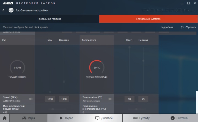The width and height of the screenshot is (198, 122).
Task: Click the Мин. акустический предел slider
Action: coord(57,109)
